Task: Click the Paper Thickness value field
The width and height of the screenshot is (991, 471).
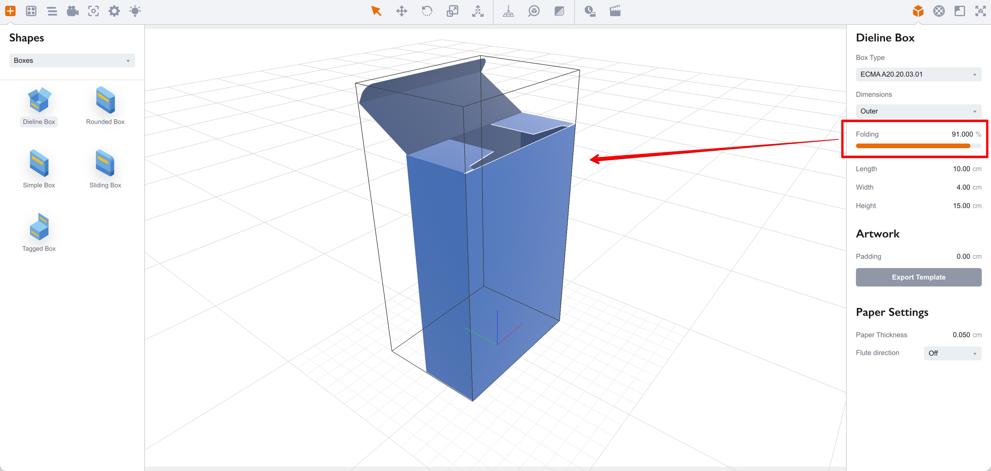Action: pos(961,335)
